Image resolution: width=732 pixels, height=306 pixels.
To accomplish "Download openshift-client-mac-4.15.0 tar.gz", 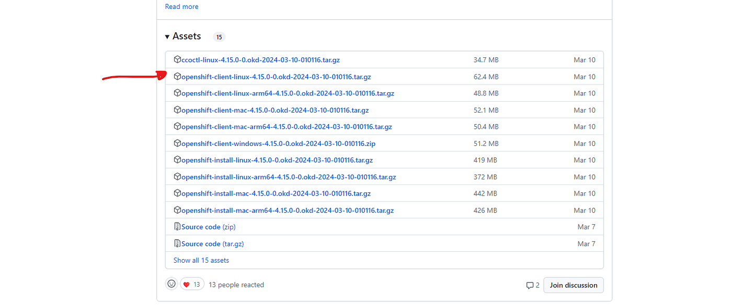I will [275, 110].
